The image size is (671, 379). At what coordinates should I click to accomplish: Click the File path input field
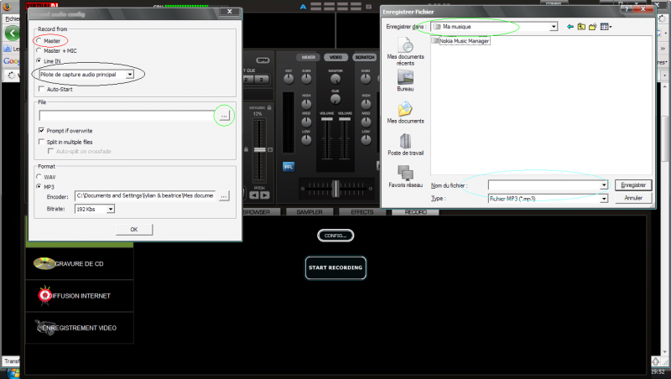coord(127,116)
